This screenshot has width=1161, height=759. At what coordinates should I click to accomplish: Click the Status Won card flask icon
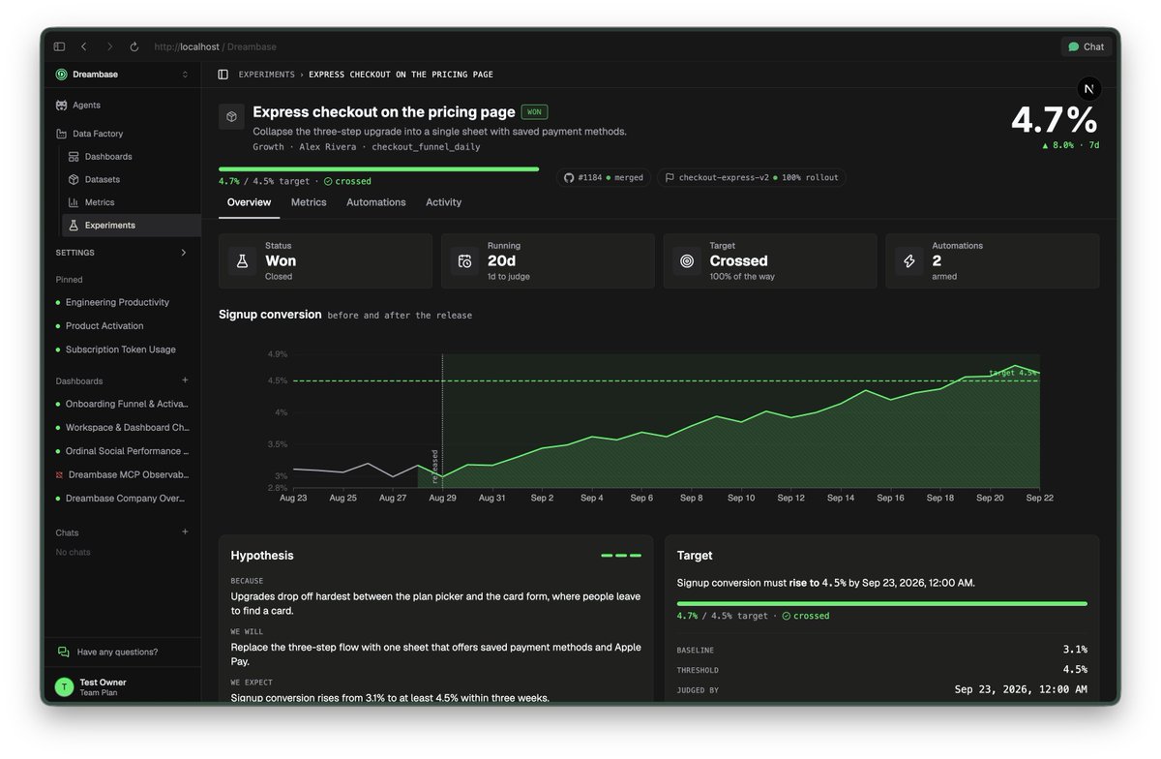[243, 261]
